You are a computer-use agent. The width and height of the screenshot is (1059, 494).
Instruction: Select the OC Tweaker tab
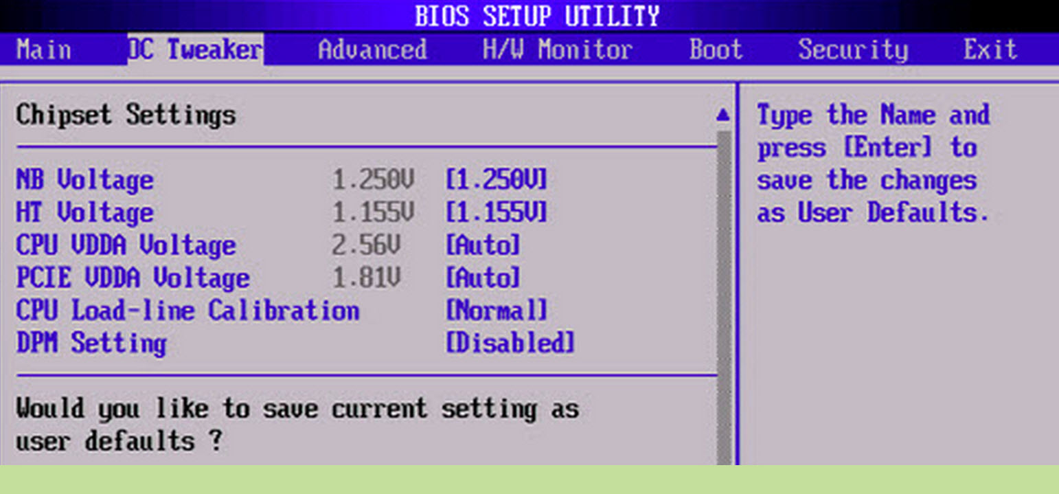click(x=195, y=50)
